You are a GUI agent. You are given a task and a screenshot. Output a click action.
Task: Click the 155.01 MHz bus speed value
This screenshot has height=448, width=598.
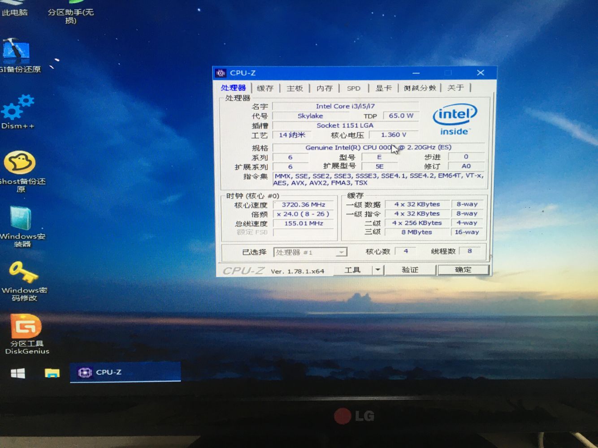pyautogui.click(x=303, y=223)
